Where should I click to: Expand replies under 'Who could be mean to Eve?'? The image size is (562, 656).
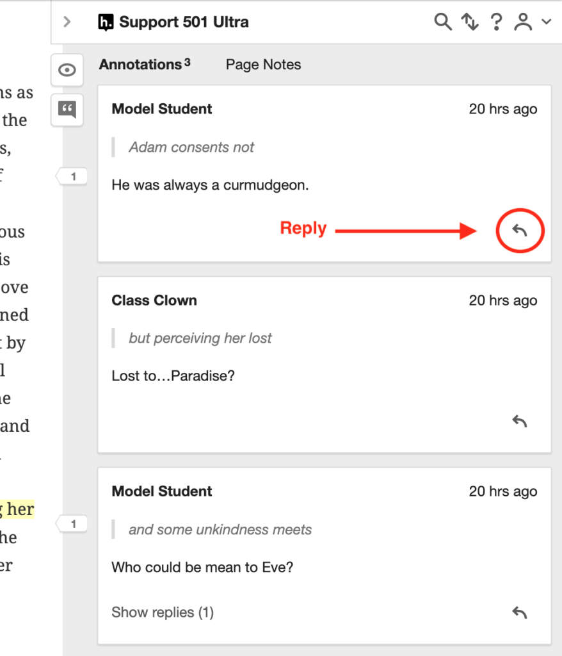(x=162, y=612)
